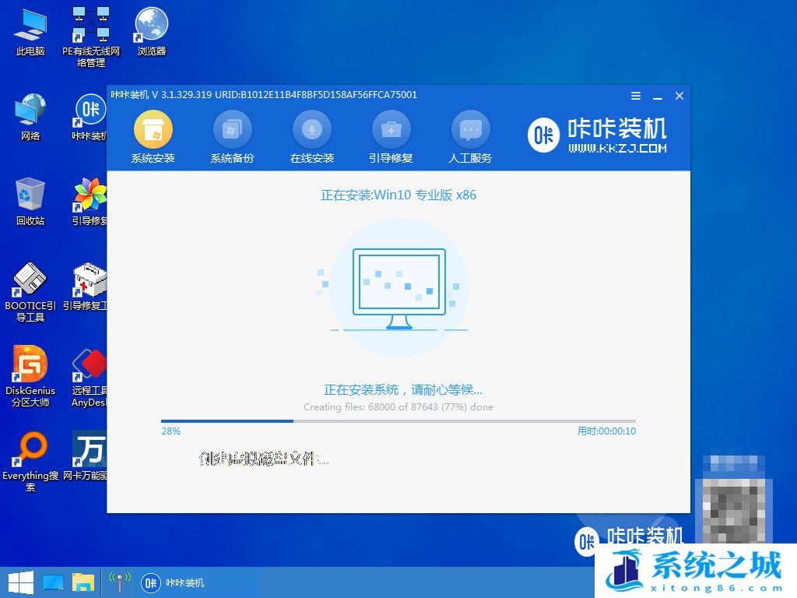Open the 回收站 recycle bin

tap(30, 202)
